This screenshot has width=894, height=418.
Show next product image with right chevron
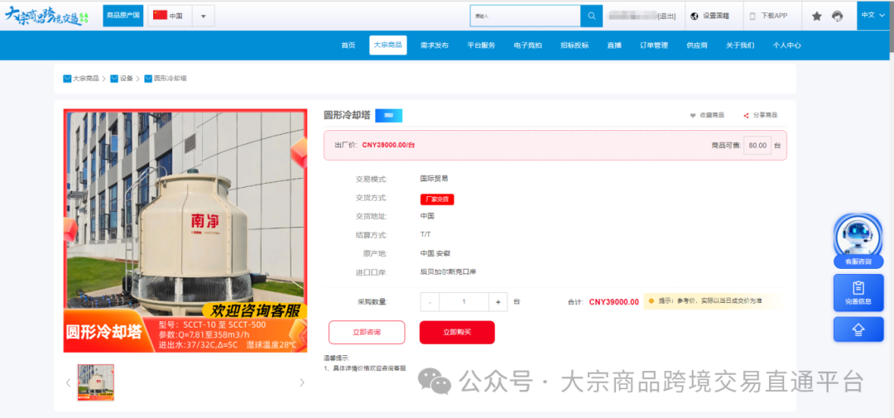[x=301, y=382]
